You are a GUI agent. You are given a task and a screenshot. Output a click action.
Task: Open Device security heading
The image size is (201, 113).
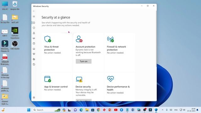83,87
